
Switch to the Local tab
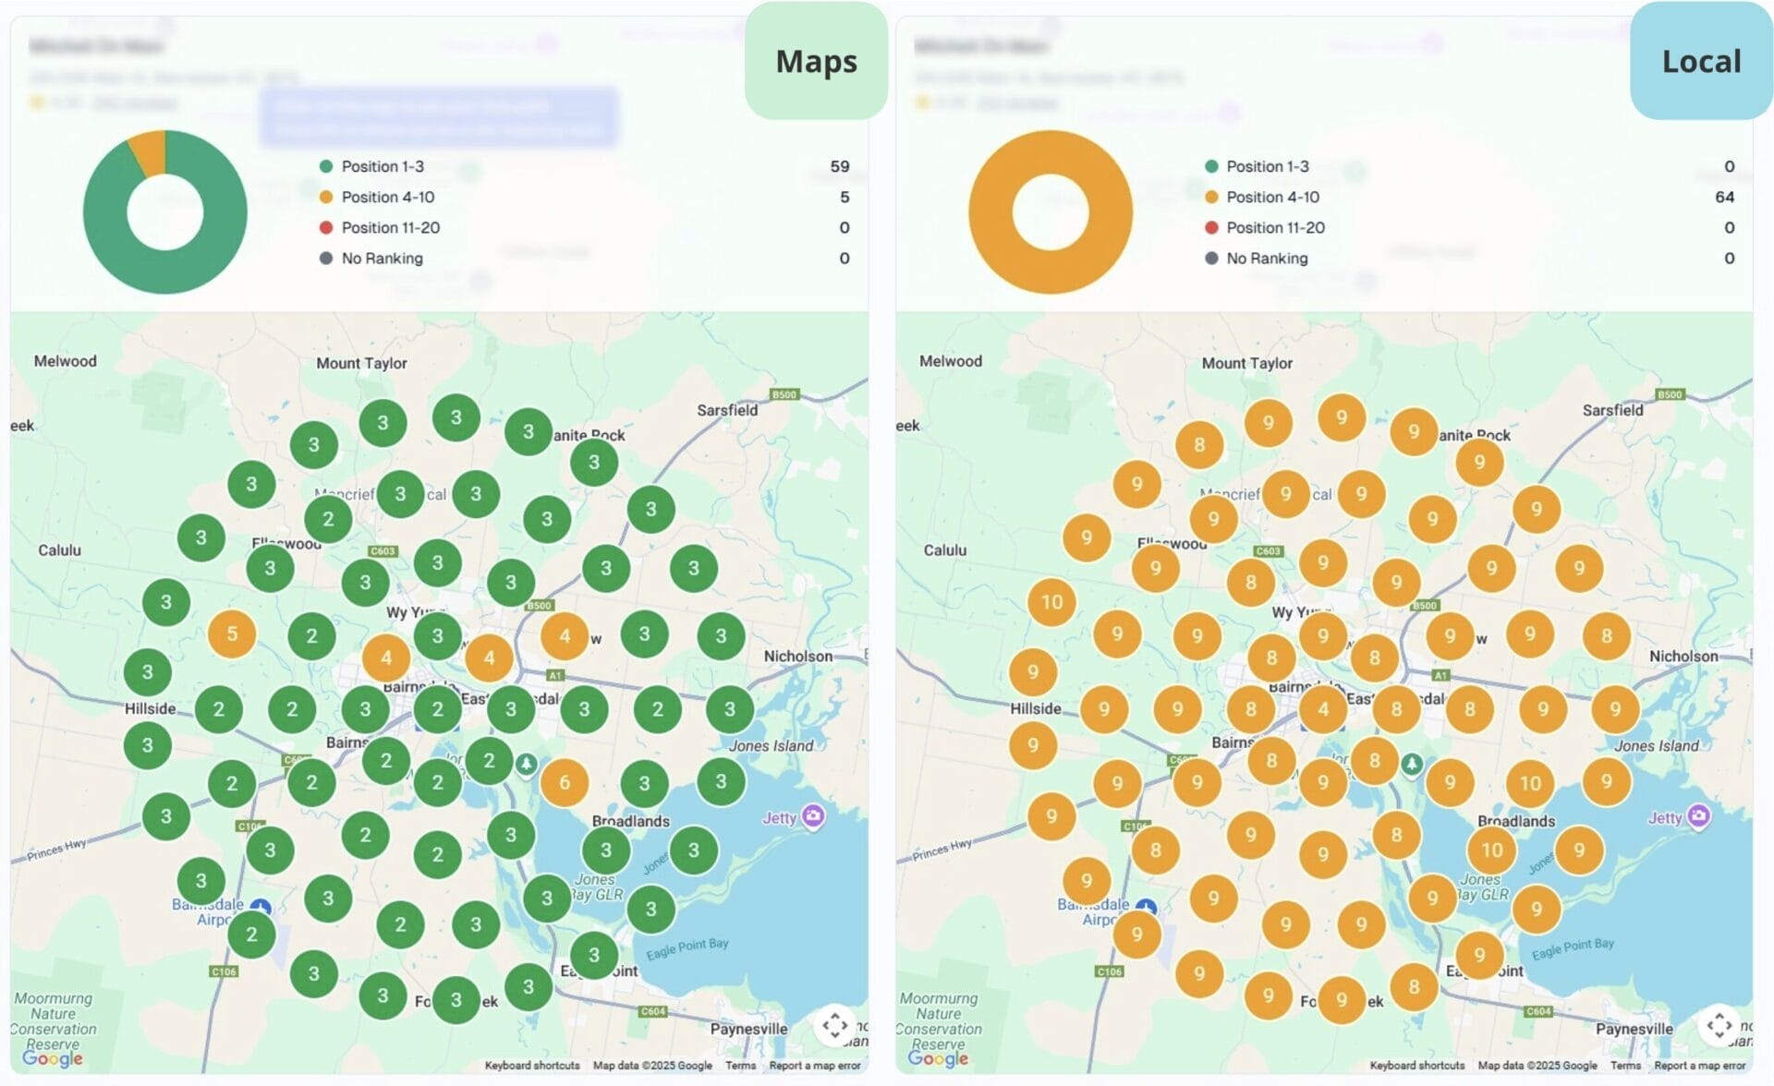coord(1701,61)
